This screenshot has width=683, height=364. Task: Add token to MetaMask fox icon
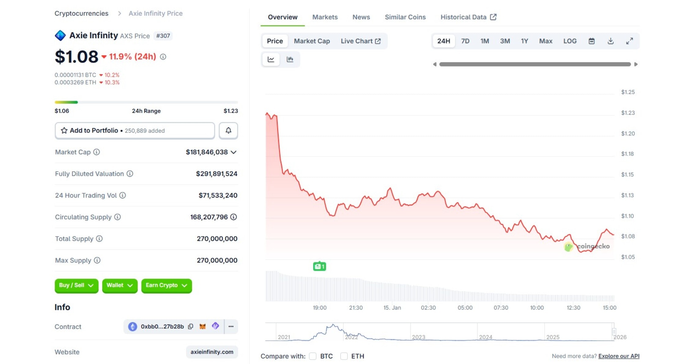tap(202, 326)
